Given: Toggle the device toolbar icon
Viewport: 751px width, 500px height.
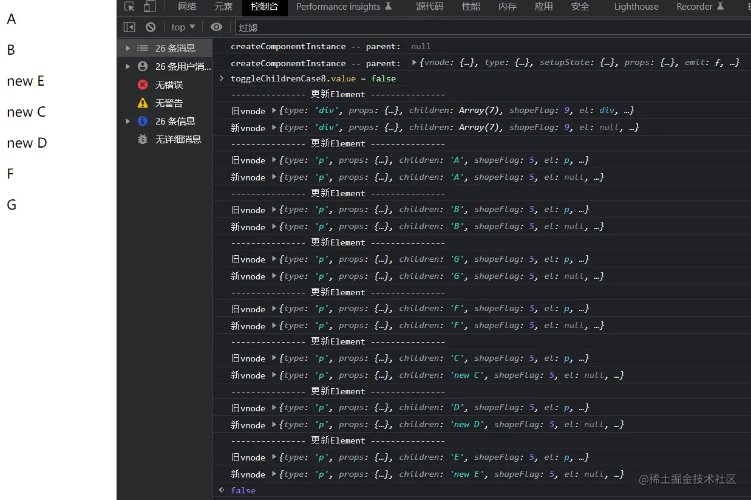Looking at the screenshot, I should [150, 7].
